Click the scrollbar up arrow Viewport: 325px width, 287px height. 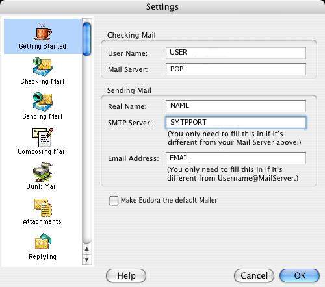87,249
